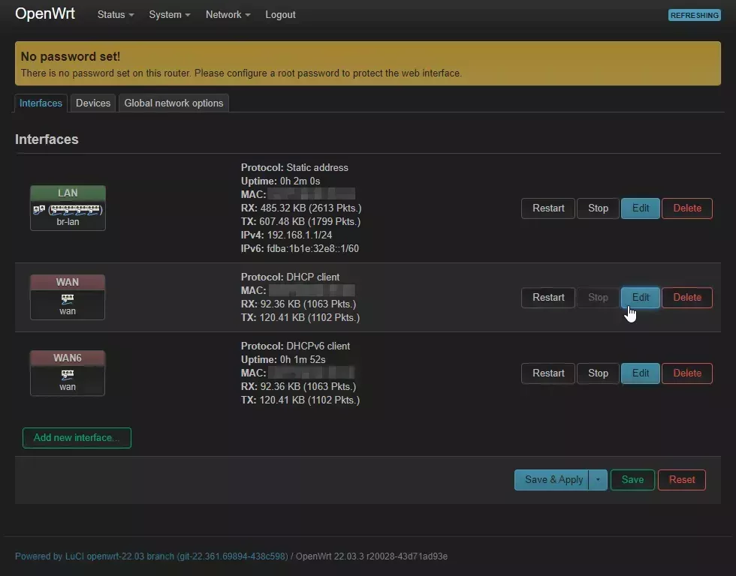Click the OpenWrt brand title
This screenshot has height=576, width=736.
45,13
